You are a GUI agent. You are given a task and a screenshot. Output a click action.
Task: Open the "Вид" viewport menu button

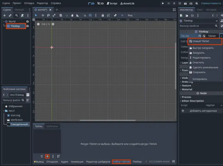[x=130, y=15]
